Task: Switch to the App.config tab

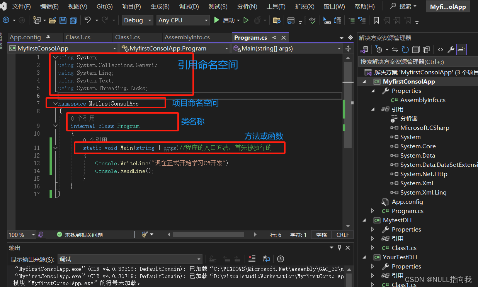Action: pyautogui.click(x=25, y=37)
